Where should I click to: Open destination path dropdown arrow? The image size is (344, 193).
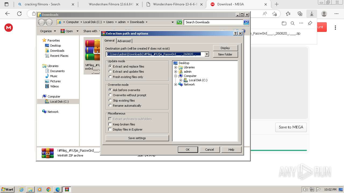207,54
